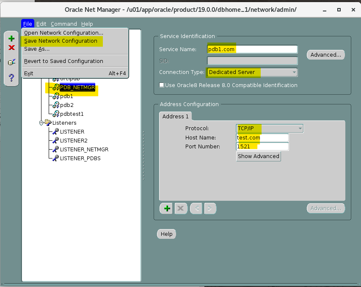
Task: Maximize the Oracle Net Manager window
Action: (339, 10)
